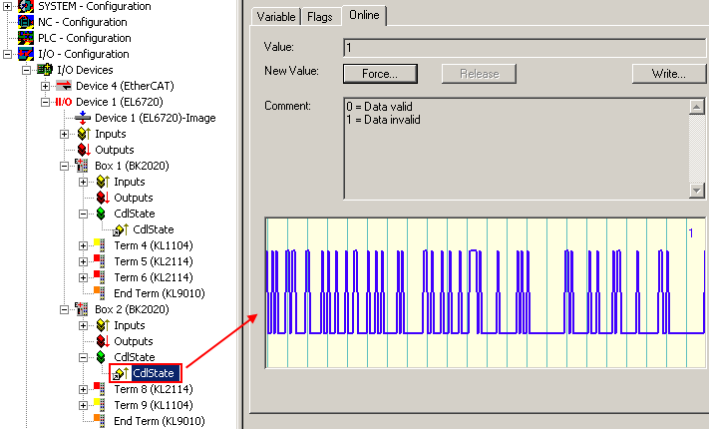
Task: Select Box 1 (BK2020) label
Action: pyautogui.click(x=132, y=166)
